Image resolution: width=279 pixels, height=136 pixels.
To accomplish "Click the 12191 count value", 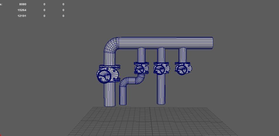I will [22, 16].
